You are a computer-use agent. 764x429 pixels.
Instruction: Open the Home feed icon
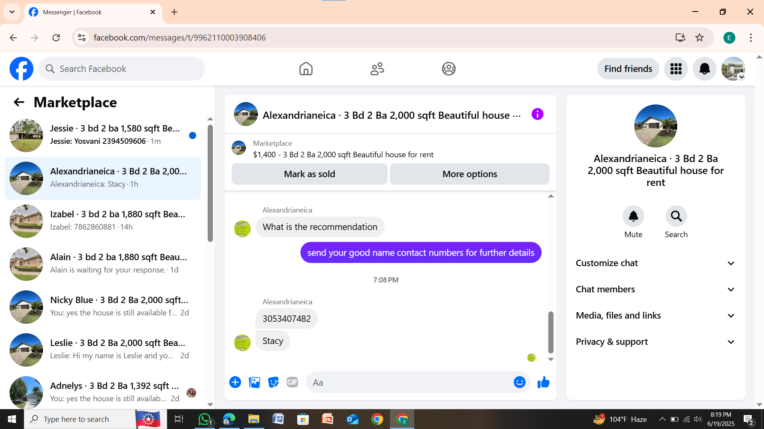pyautogui.click(x=306, y=69)
